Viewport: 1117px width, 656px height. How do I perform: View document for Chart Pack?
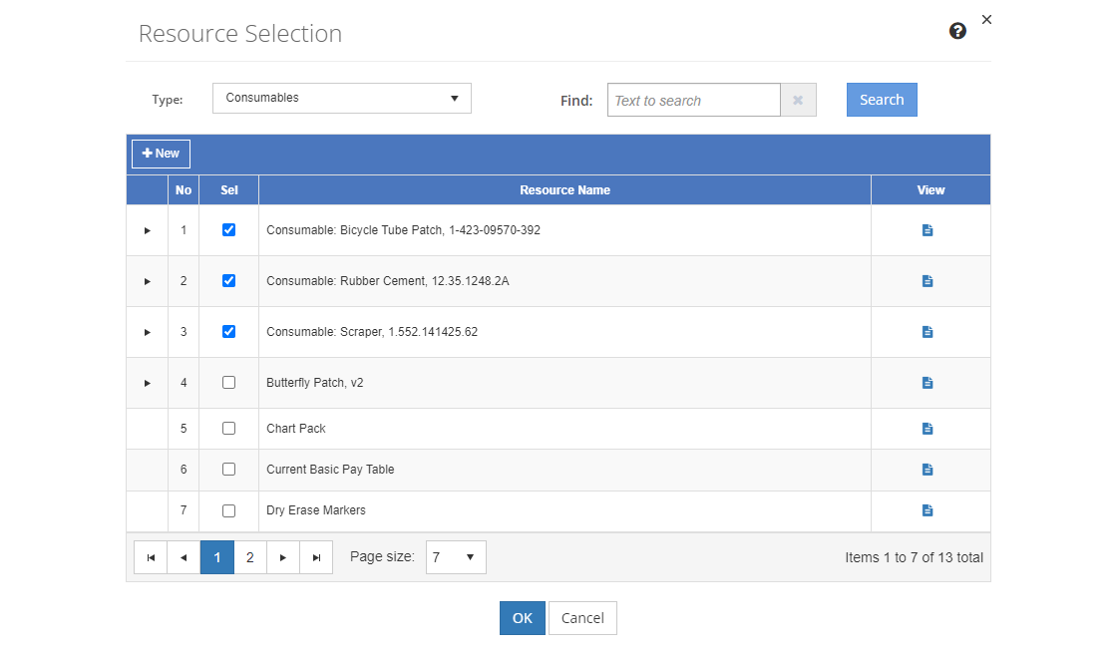[928, 429]
